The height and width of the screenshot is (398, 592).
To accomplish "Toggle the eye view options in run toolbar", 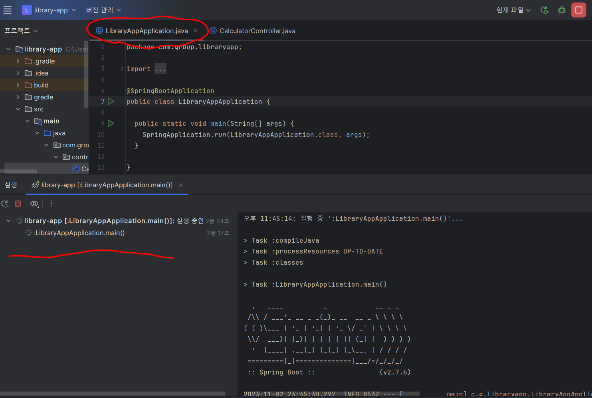I will tap(35, 204).
